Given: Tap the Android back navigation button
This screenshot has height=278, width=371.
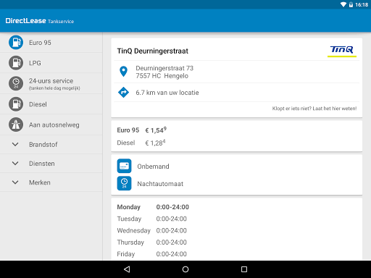Looking at the screenshot, I should pos(127,269).
